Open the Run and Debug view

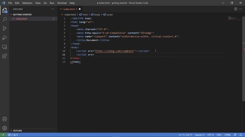coord(5,38)
